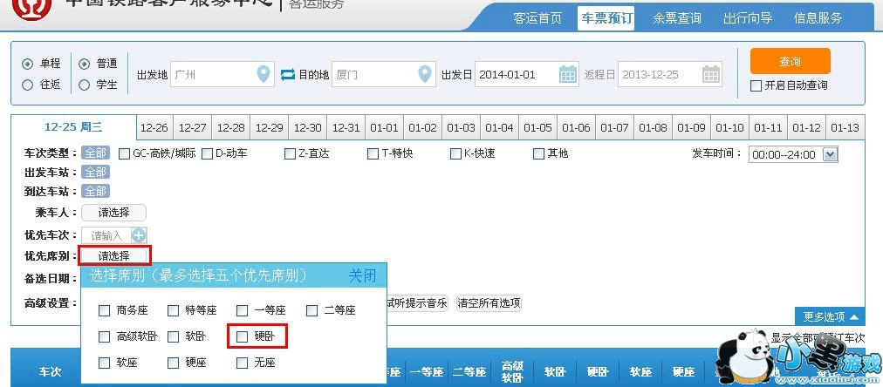Click the 优先车次 input field

click(x=106, y=235)
